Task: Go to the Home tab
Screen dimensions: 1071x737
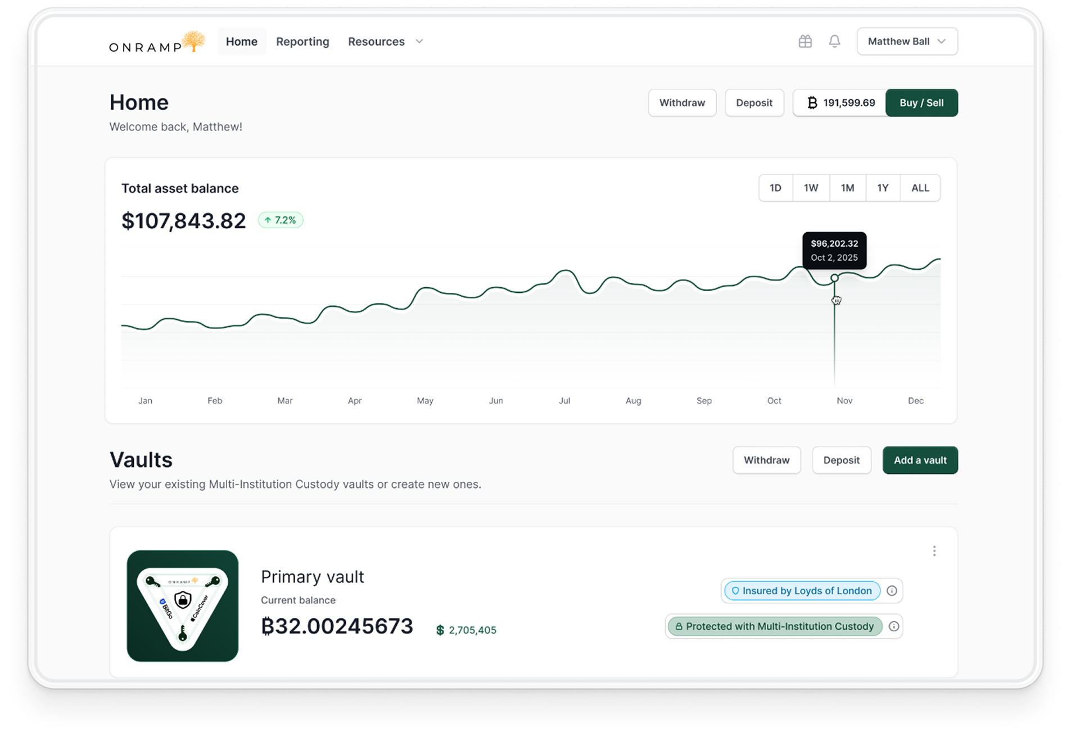Action: 242,42
